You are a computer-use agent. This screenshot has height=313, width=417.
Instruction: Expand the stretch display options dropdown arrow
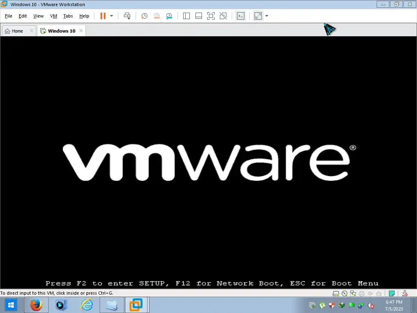pyautogui.click(x=267, y=16)
